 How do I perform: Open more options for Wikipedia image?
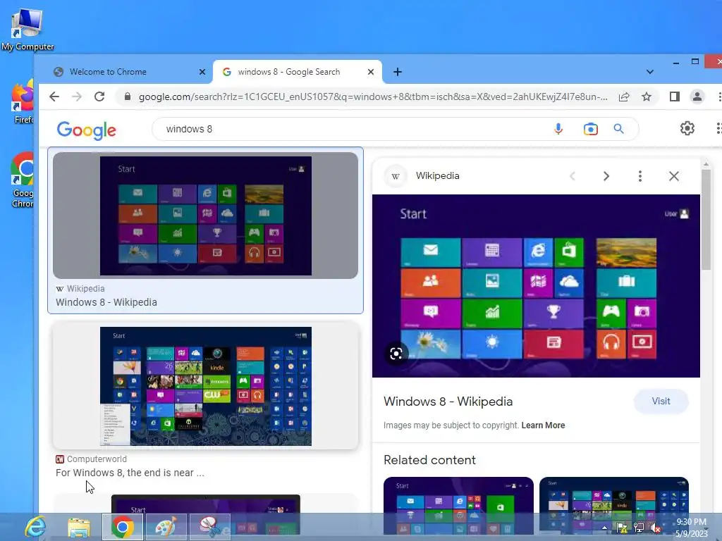tap(640, 176)
